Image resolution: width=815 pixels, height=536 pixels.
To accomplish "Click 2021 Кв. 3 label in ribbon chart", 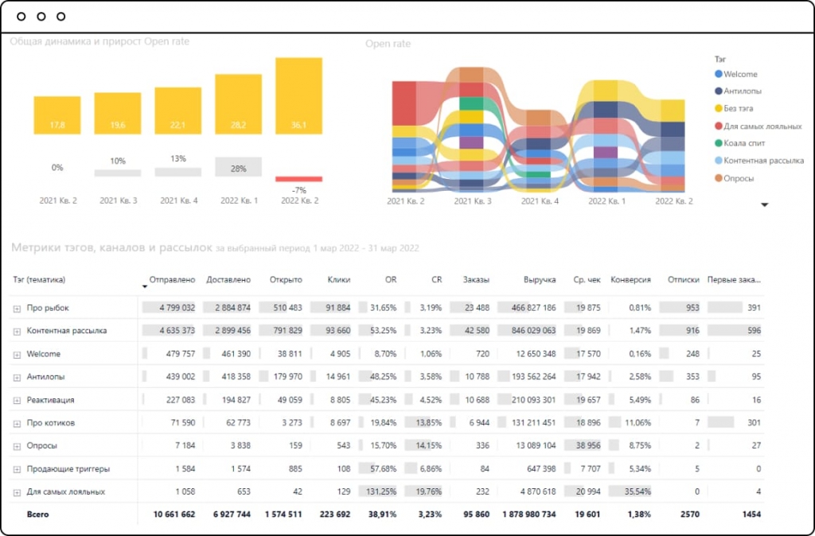I will pyautogui.click(x=473, y=201).
